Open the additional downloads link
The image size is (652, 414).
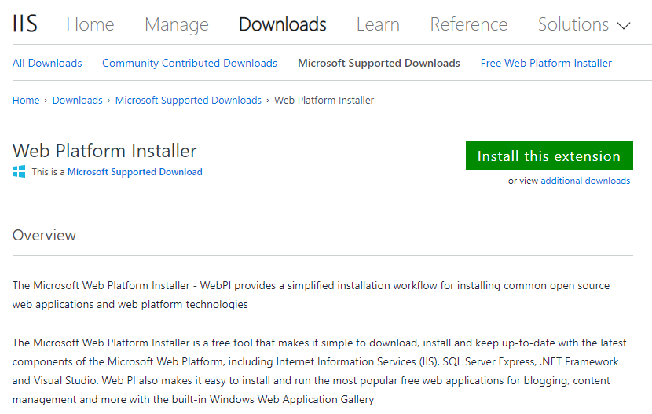tap(585, 181)
